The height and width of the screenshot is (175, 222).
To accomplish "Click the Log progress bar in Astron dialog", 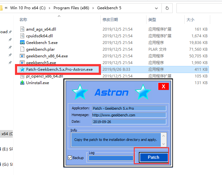I will 111,158.
